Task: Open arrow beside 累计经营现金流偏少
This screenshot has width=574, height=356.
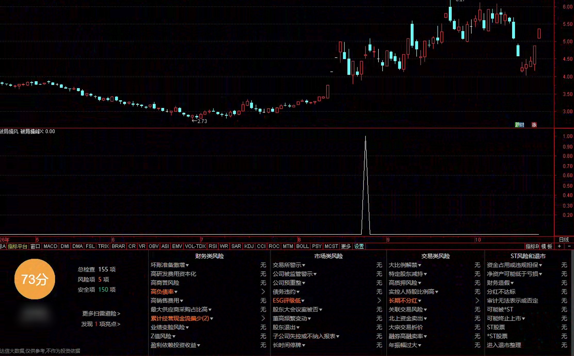Action: (x=263, y=318)
